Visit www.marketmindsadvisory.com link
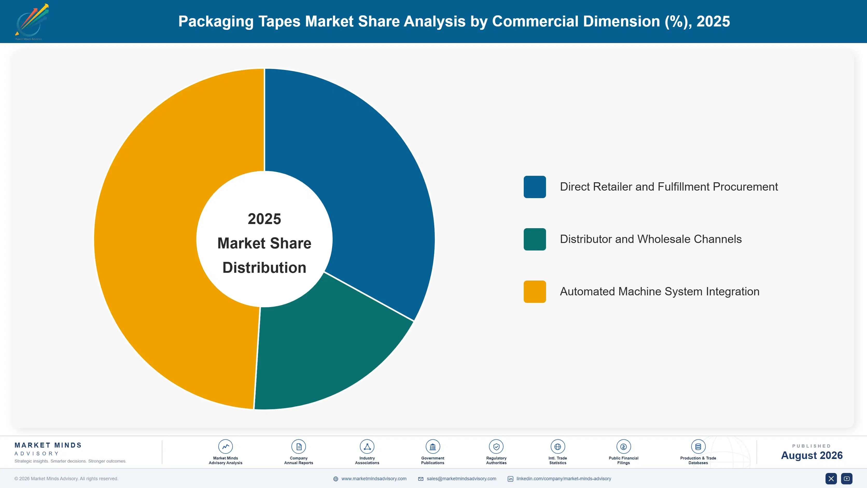The image size is (867, 488). [x=374, y=479]
